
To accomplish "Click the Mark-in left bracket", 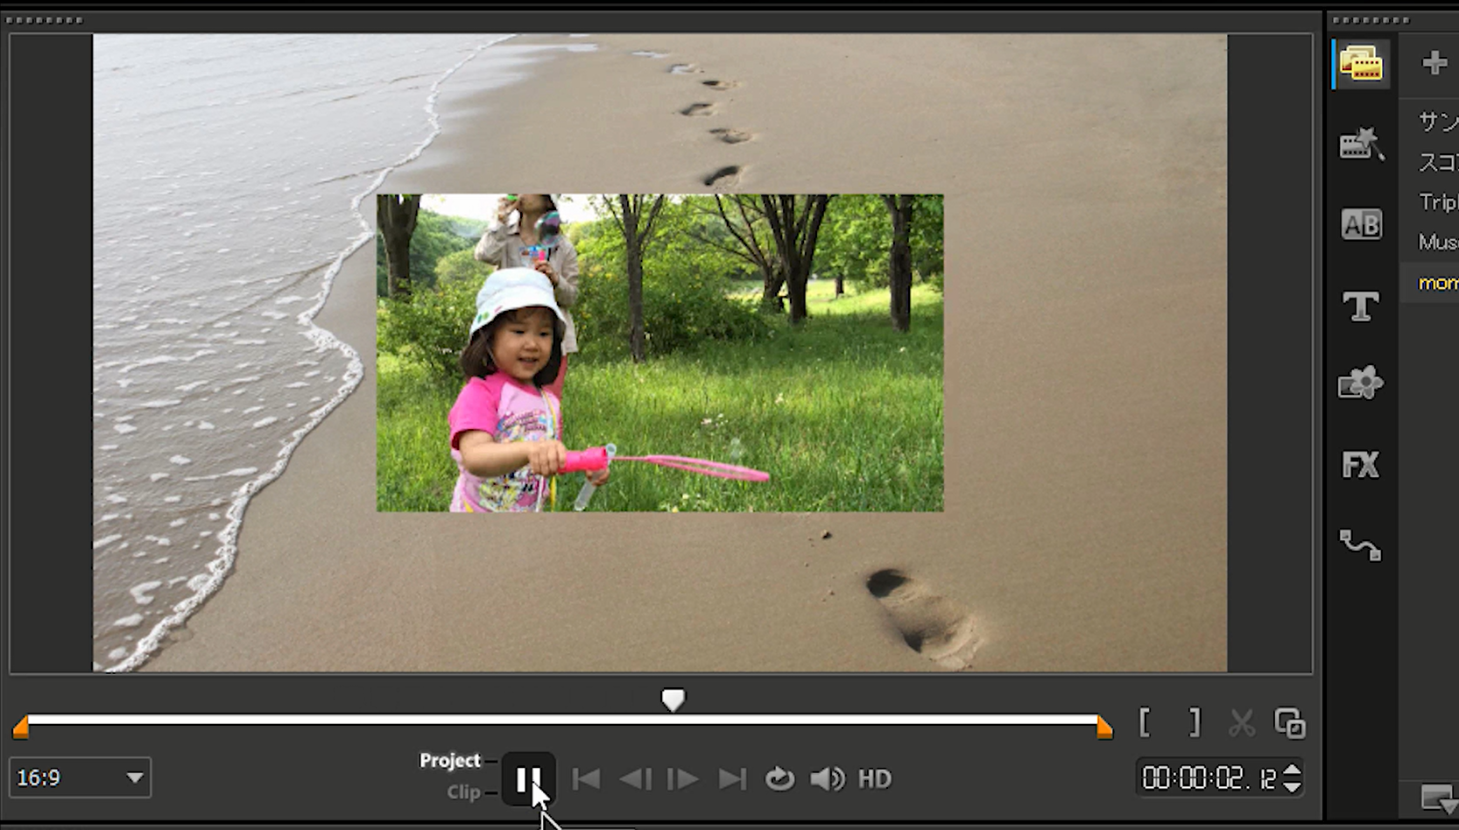I will [1145, 723].
